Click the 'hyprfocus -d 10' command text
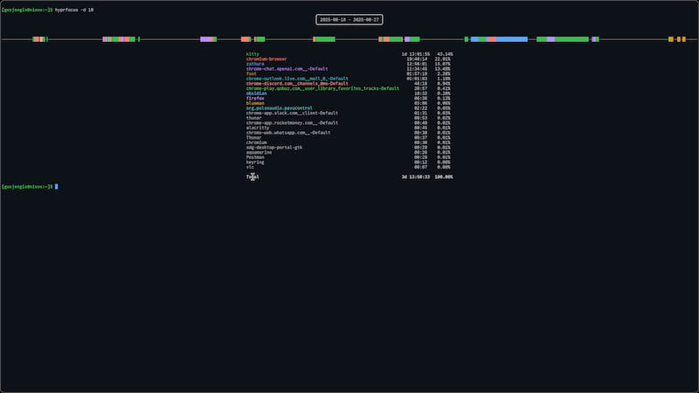This screenshot has height=393, width=699. 76,8
